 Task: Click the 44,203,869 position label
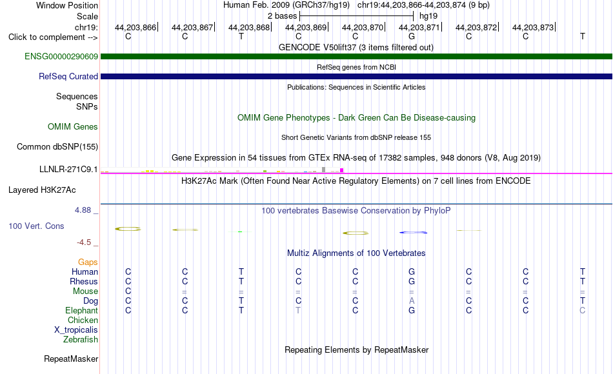pos(306,27)
